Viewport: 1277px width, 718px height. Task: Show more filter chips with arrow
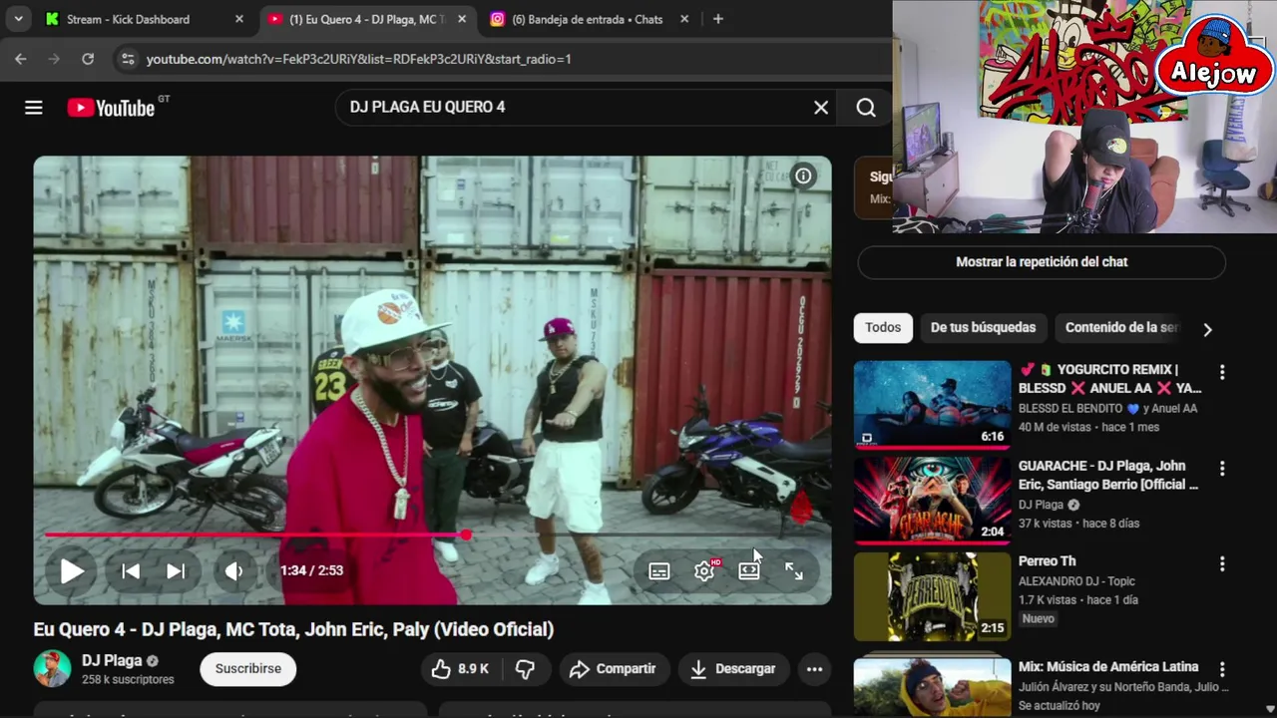pyautogui.click(x=1207, y=329)
